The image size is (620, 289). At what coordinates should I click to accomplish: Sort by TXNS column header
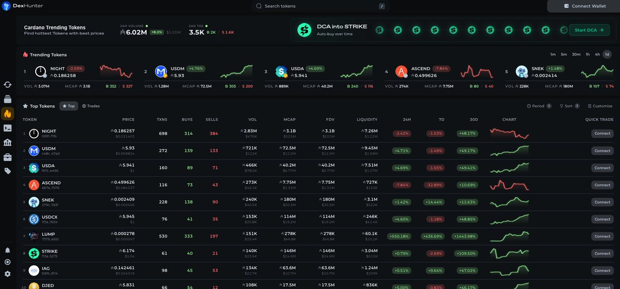click(x=162, y=120)
